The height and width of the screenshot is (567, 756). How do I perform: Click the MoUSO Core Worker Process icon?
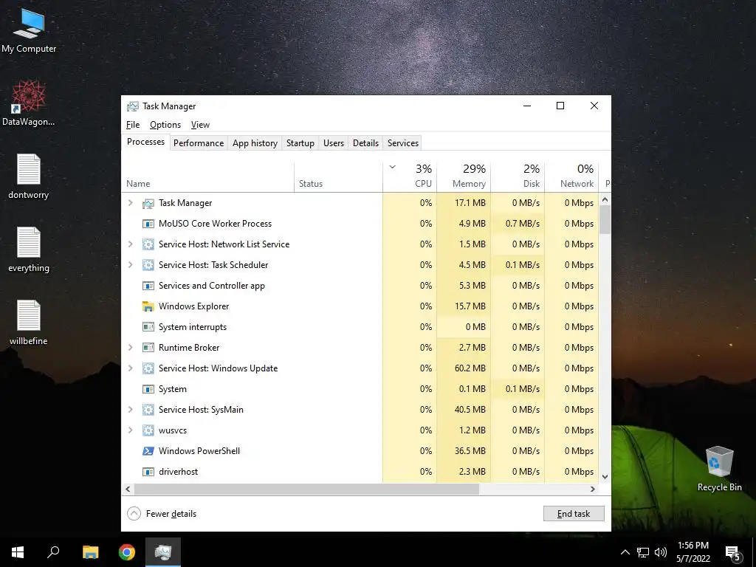pyautogui.click(x=148, y=224)
